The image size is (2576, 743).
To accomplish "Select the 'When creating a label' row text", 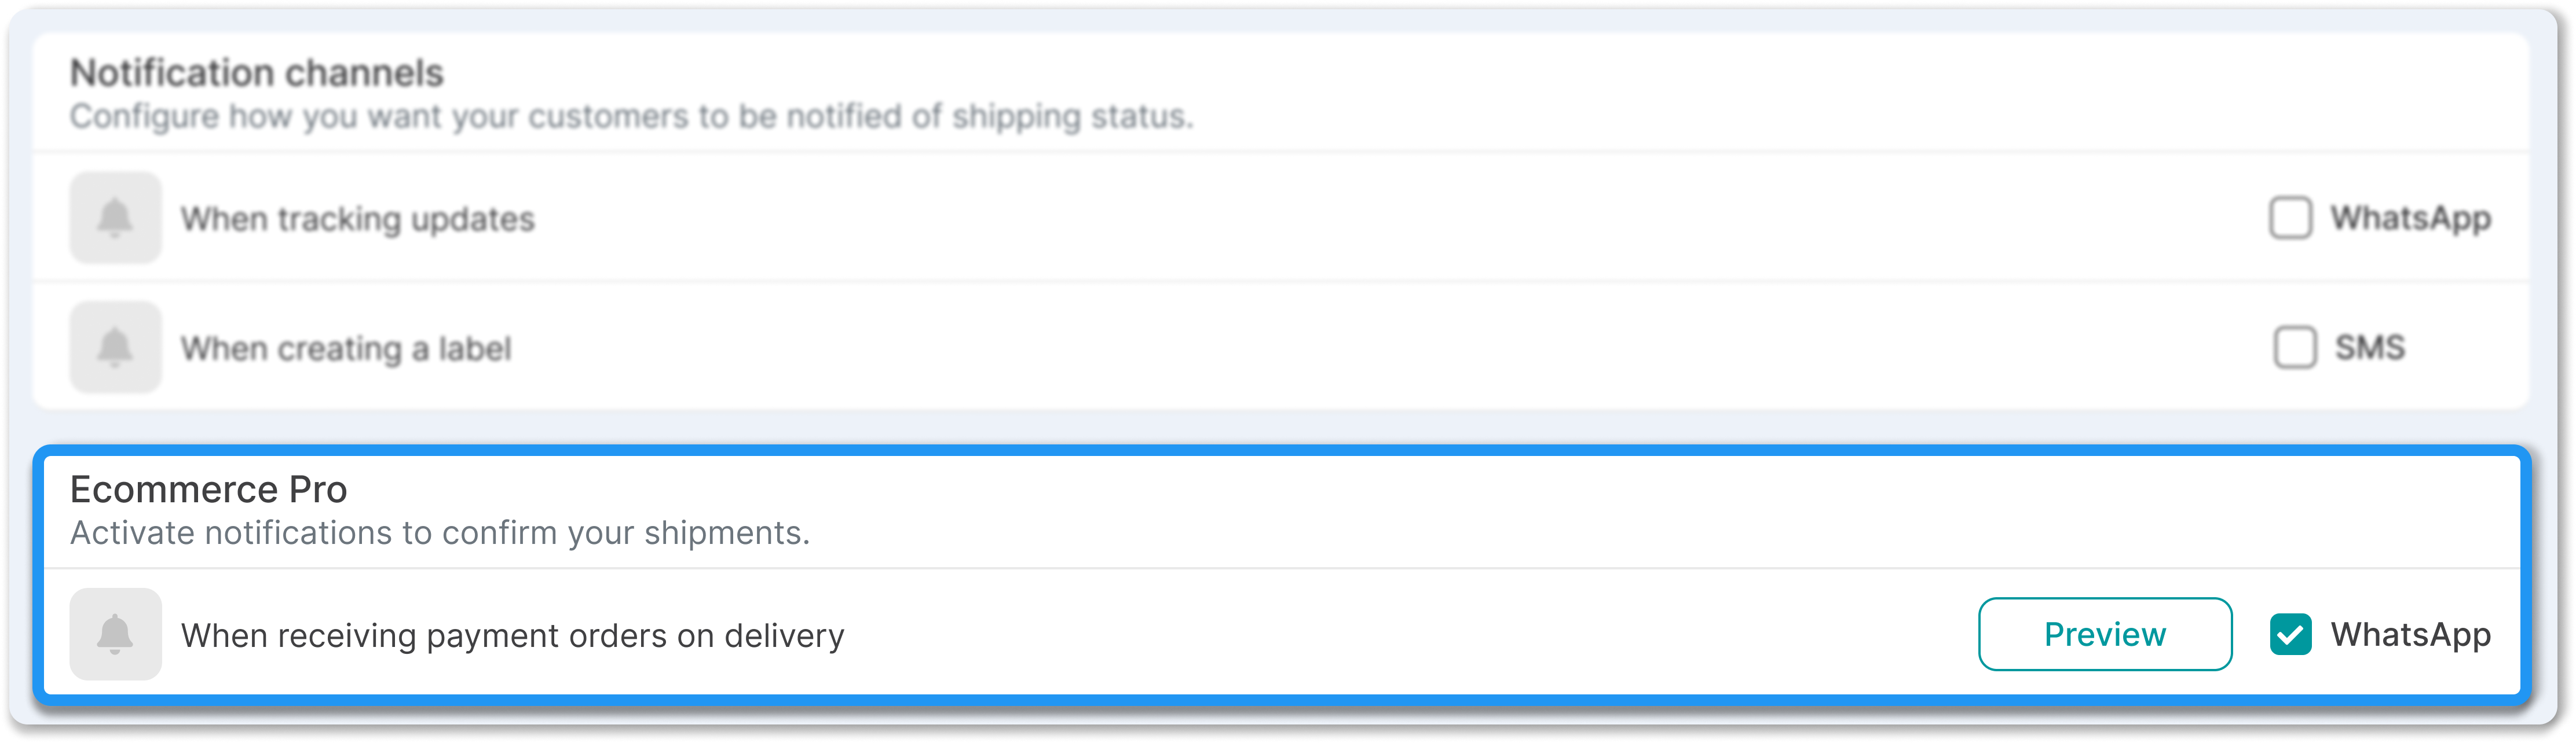I will coord(346,348).
